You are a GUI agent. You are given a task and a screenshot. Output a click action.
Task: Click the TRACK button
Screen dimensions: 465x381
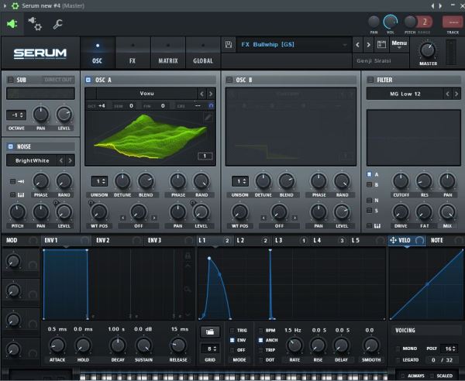[x=453, y=22]
